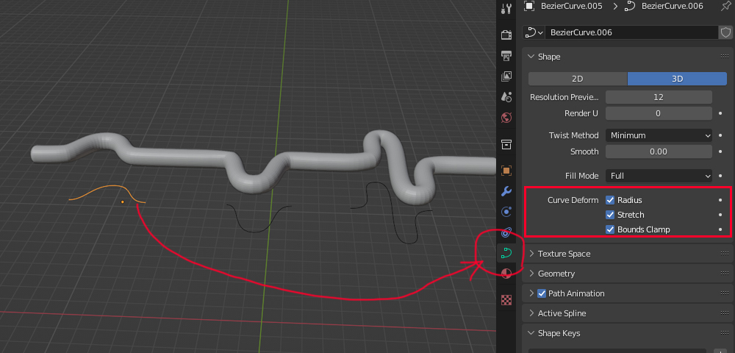Toggle Fake User shield icon
Screen dimensions: 735x353
tap(725, 32)
